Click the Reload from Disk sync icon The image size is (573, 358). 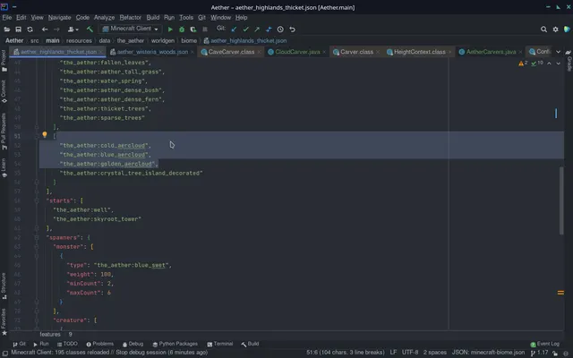coord(30,30)
